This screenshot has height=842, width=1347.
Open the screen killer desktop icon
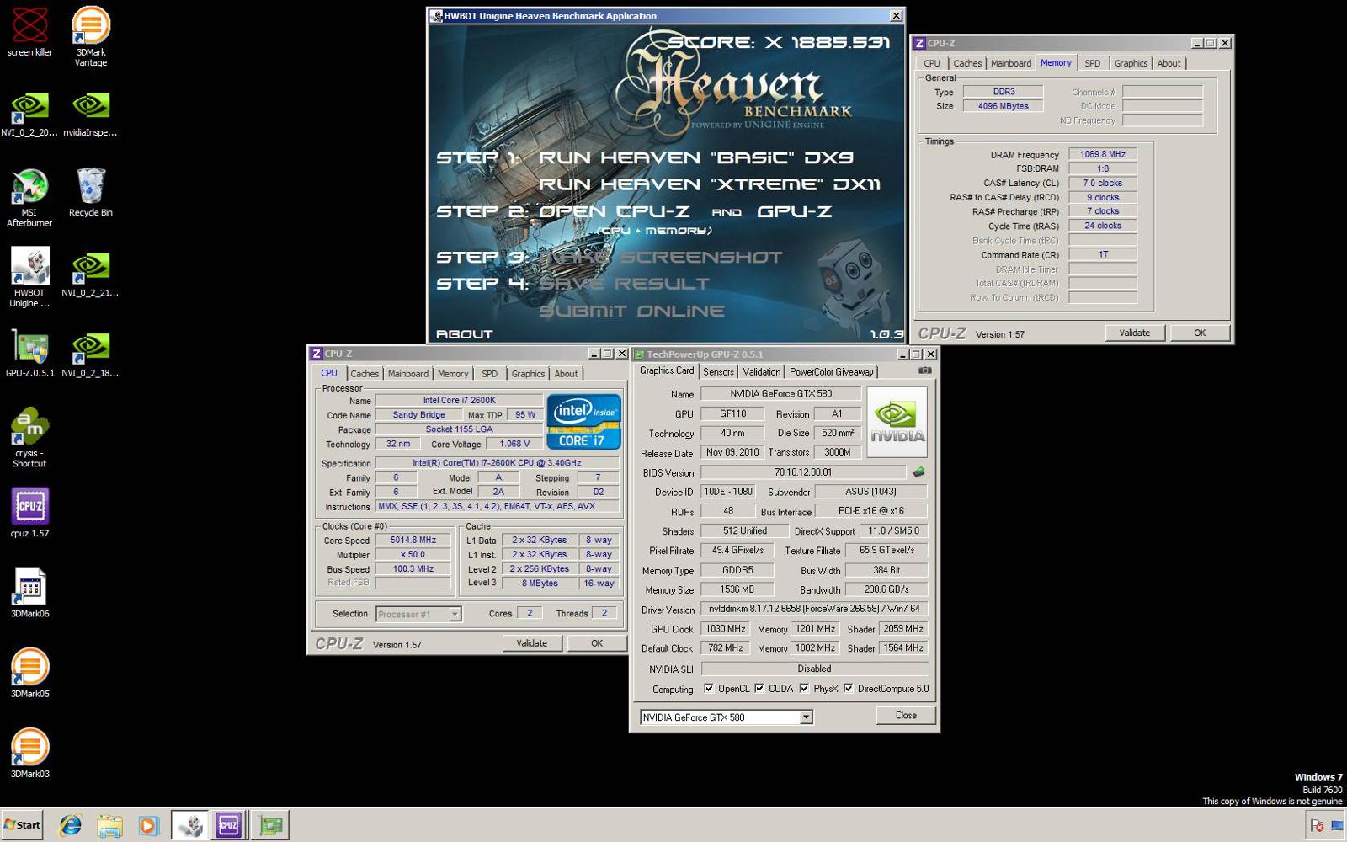tap(30, 32)
